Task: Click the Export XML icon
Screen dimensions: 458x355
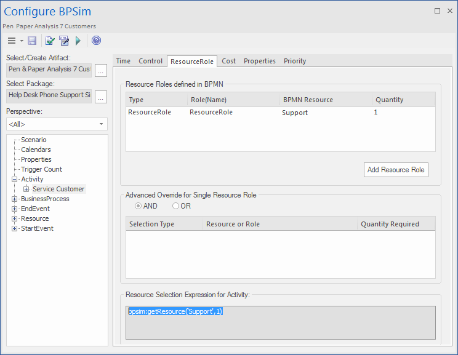Action: tap(64, 41)
